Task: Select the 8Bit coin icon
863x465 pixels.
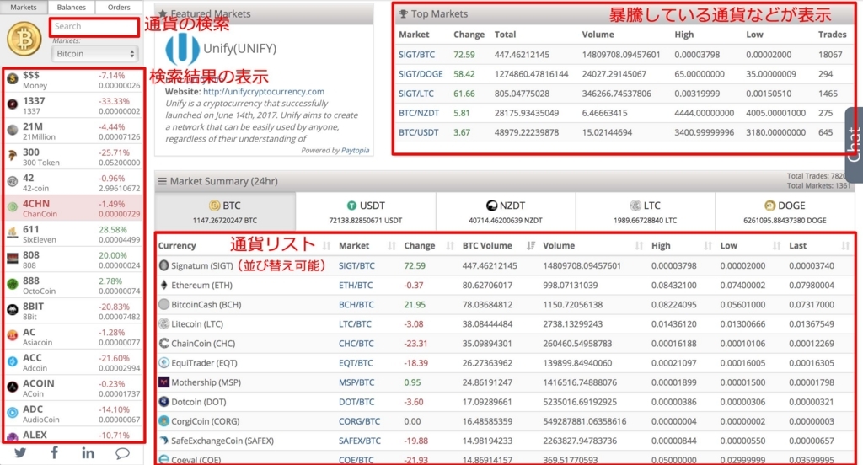Action: point(12,310)
